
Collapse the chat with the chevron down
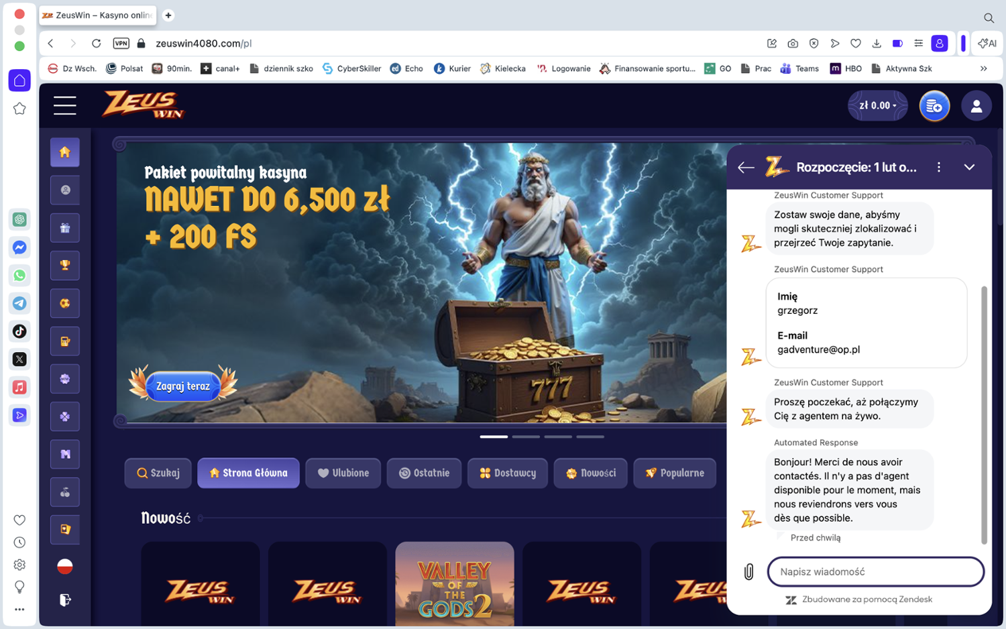(969, 167)
